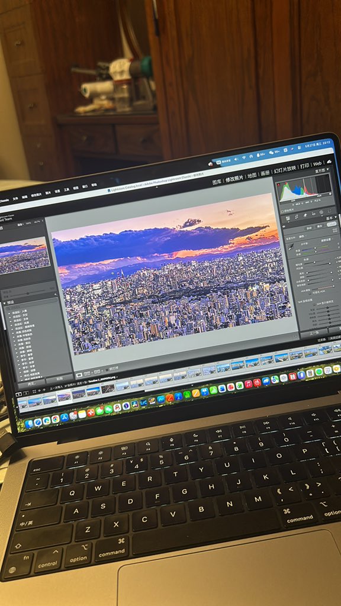Select the Masking dotted-circle tool
The image size is (341, 606).
coord(329,211)
